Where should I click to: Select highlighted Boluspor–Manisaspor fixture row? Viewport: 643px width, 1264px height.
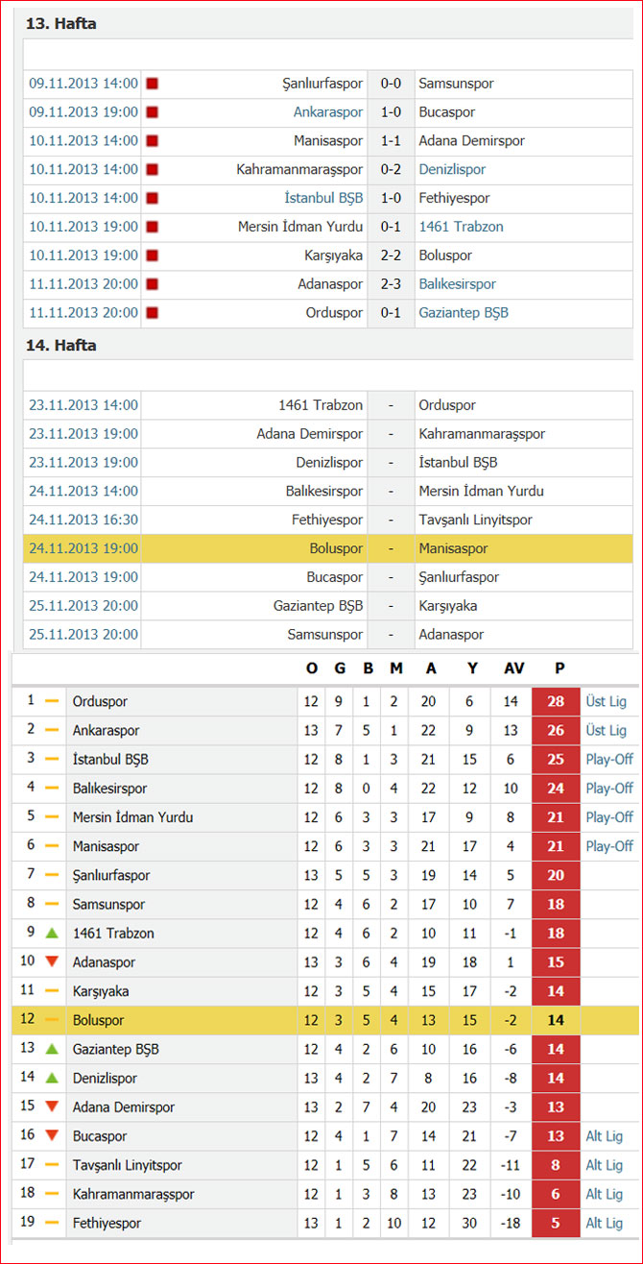[328, 548]
